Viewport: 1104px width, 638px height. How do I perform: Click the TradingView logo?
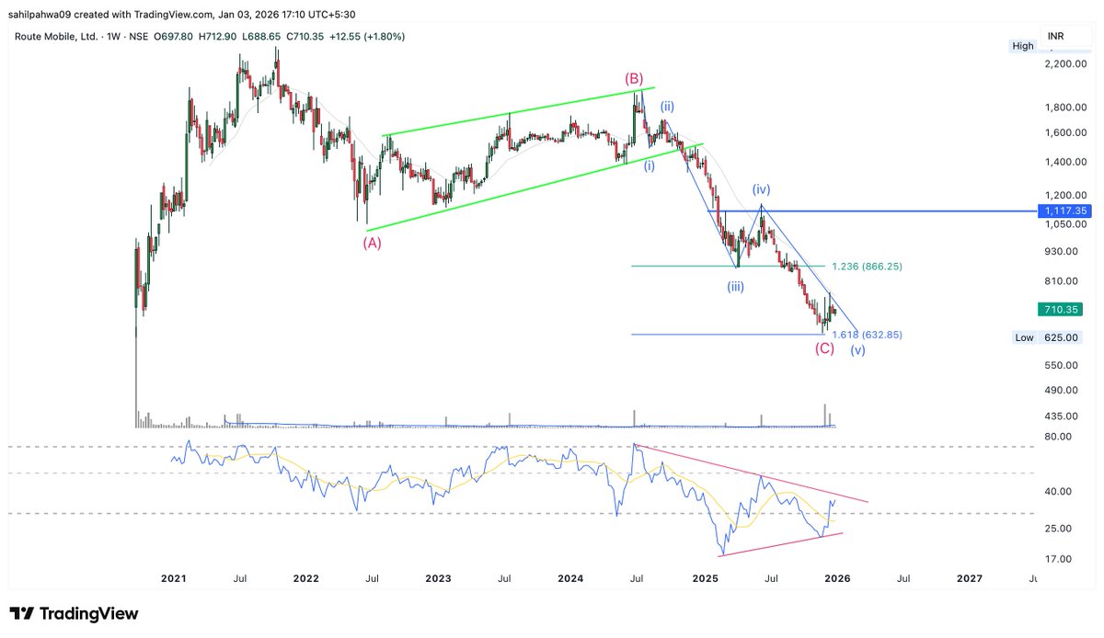[x=74, y=614]
